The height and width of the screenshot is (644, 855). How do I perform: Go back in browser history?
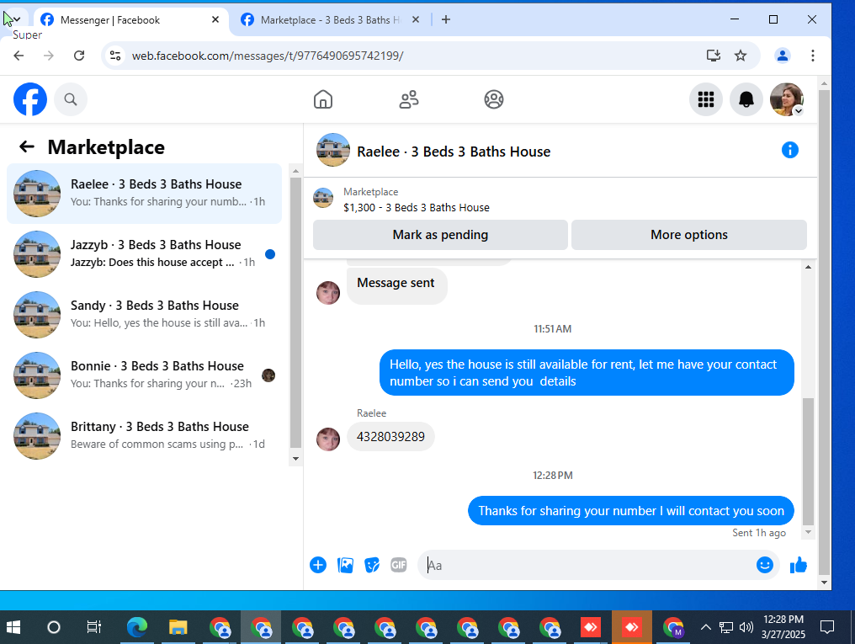(x=19, y=56)
